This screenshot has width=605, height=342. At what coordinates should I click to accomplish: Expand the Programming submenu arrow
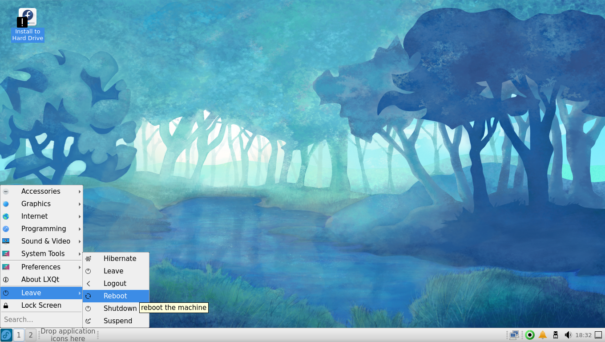click(x=80, y=229)
